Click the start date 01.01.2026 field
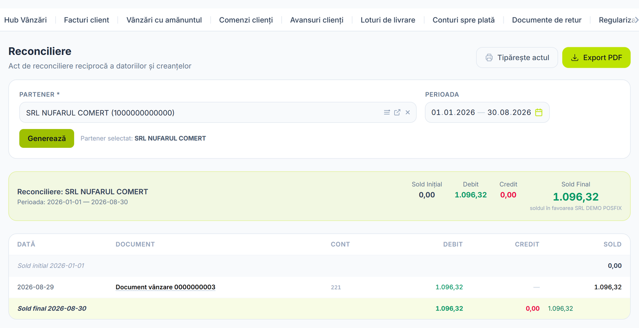The image size is (639, 328). point(453,112)
